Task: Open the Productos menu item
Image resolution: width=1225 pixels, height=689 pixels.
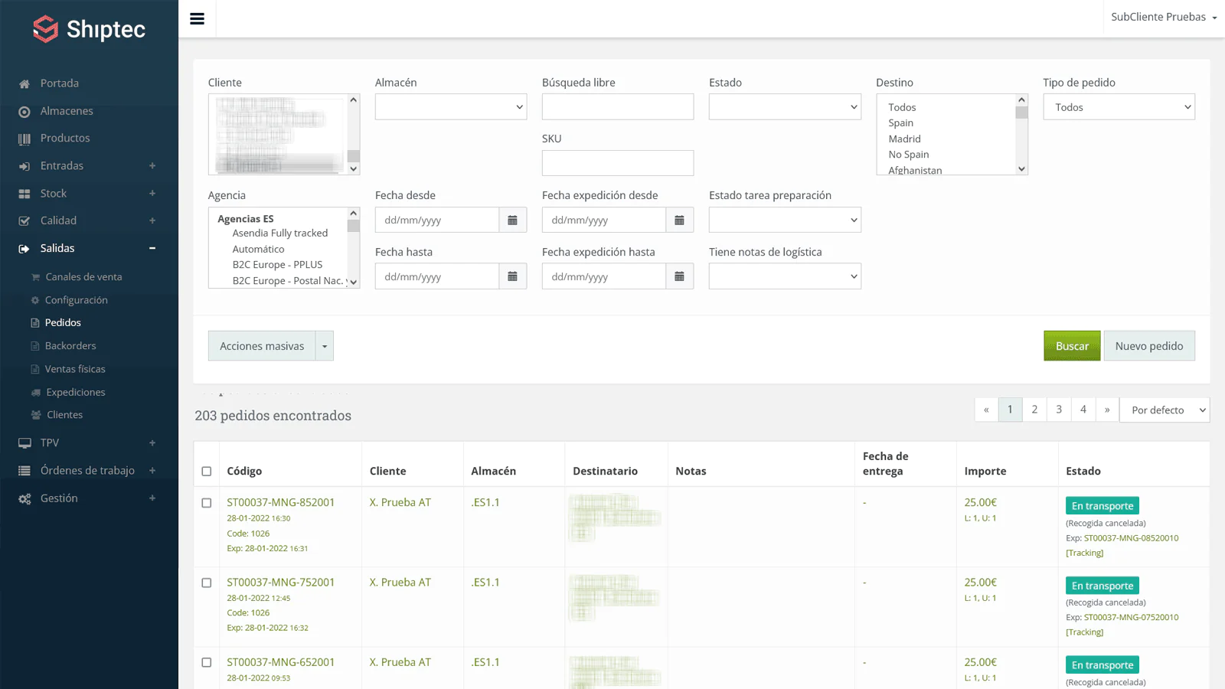Action: [65, 138]
